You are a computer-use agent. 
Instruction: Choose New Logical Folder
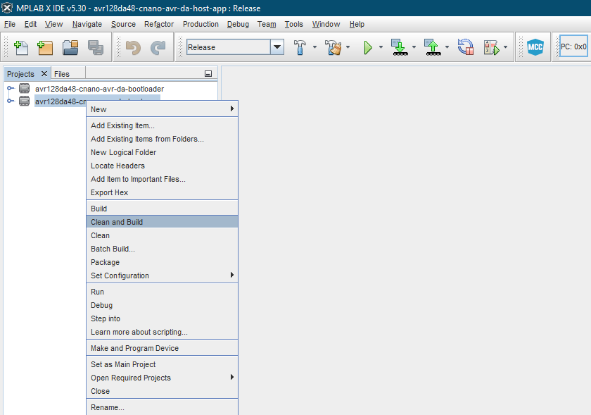point(163,152)
